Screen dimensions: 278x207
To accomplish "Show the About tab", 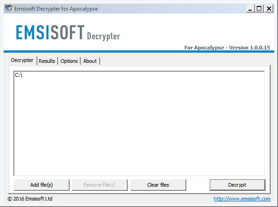I will (x=90, y=61).
